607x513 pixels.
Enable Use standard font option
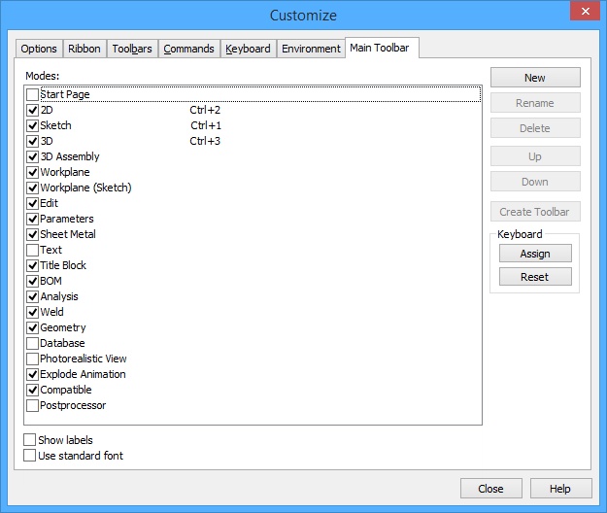coord(29,456)
